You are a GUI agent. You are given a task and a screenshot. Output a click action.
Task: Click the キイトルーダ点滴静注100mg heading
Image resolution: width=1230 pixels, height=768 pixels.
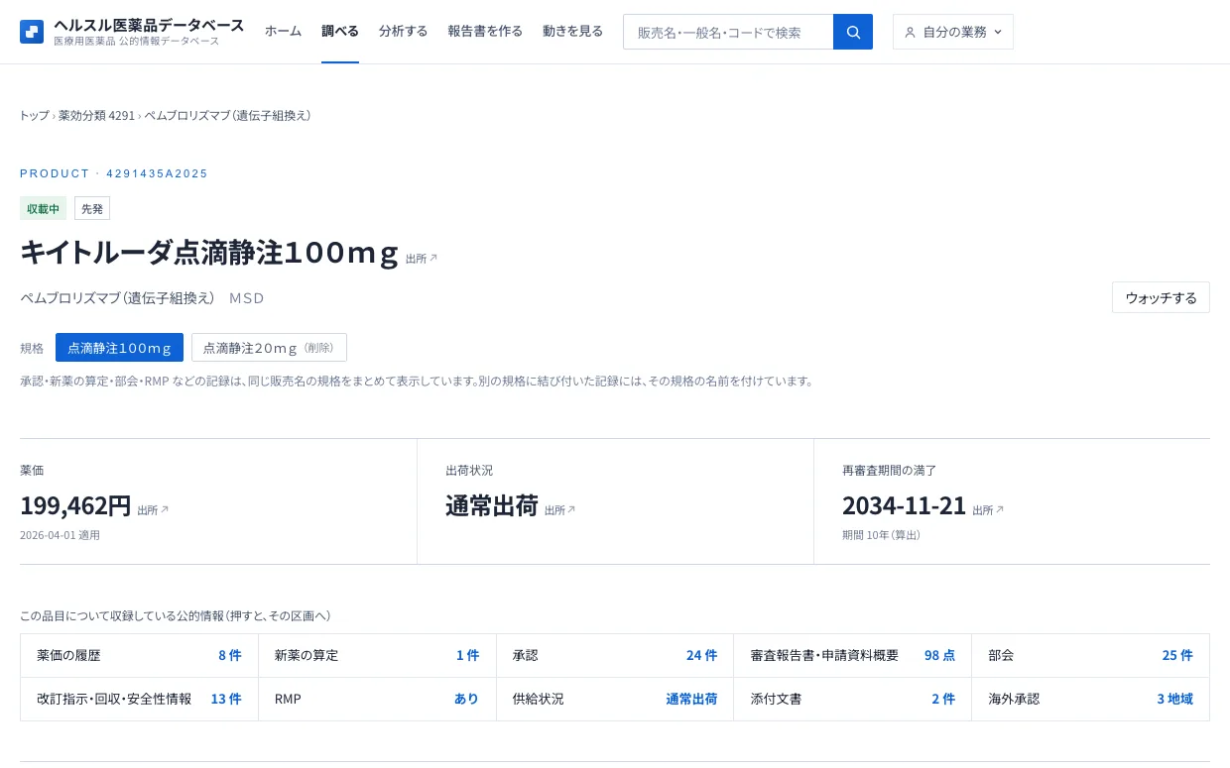pos(209,253)
